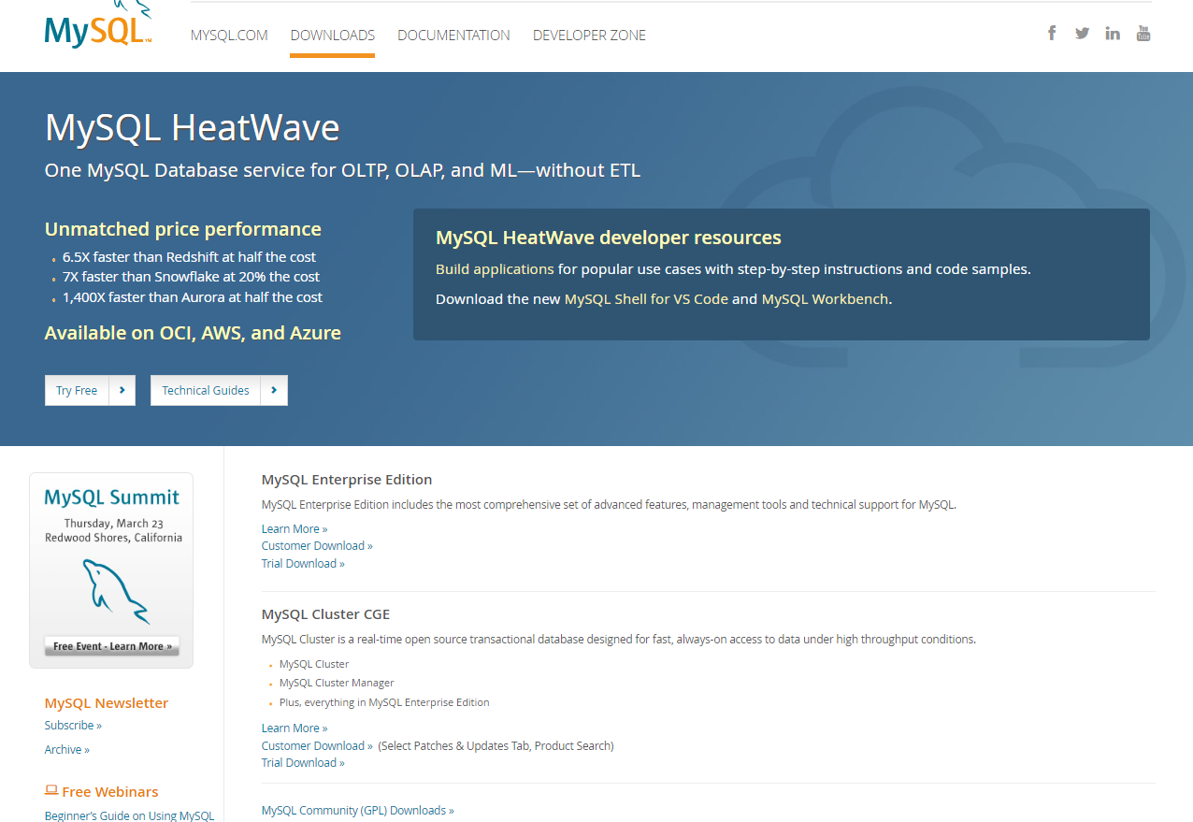Click the MySQL Cluster Manager bullet item
1193x822 pixels.
click(x=337, y=683)
